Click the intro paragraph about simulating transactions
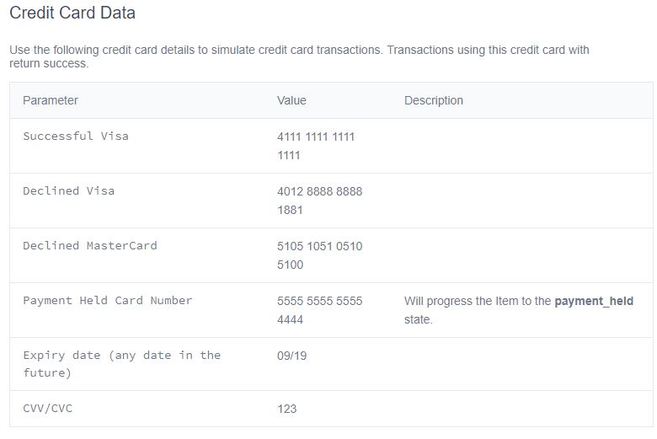Image resolution: width=657 pixels, height=439 pixels. click(x=299, y=56)
